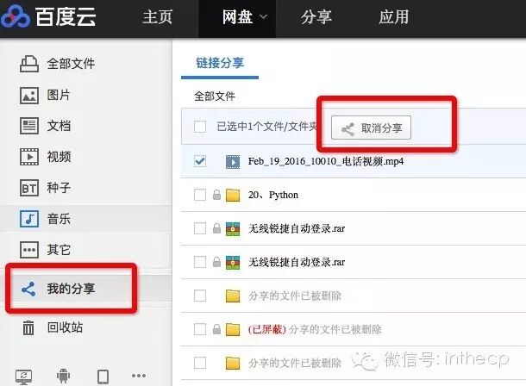
Task: Open the 20、Python folder name
Action: point(273,195)
